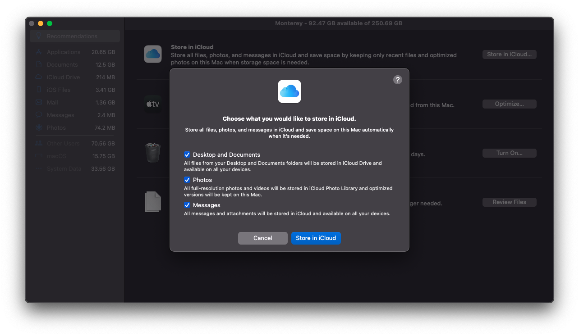Viewport: 579px width, 336px height.
Task: Uncheck Desktop and Documents
Action: click(187, 154)
